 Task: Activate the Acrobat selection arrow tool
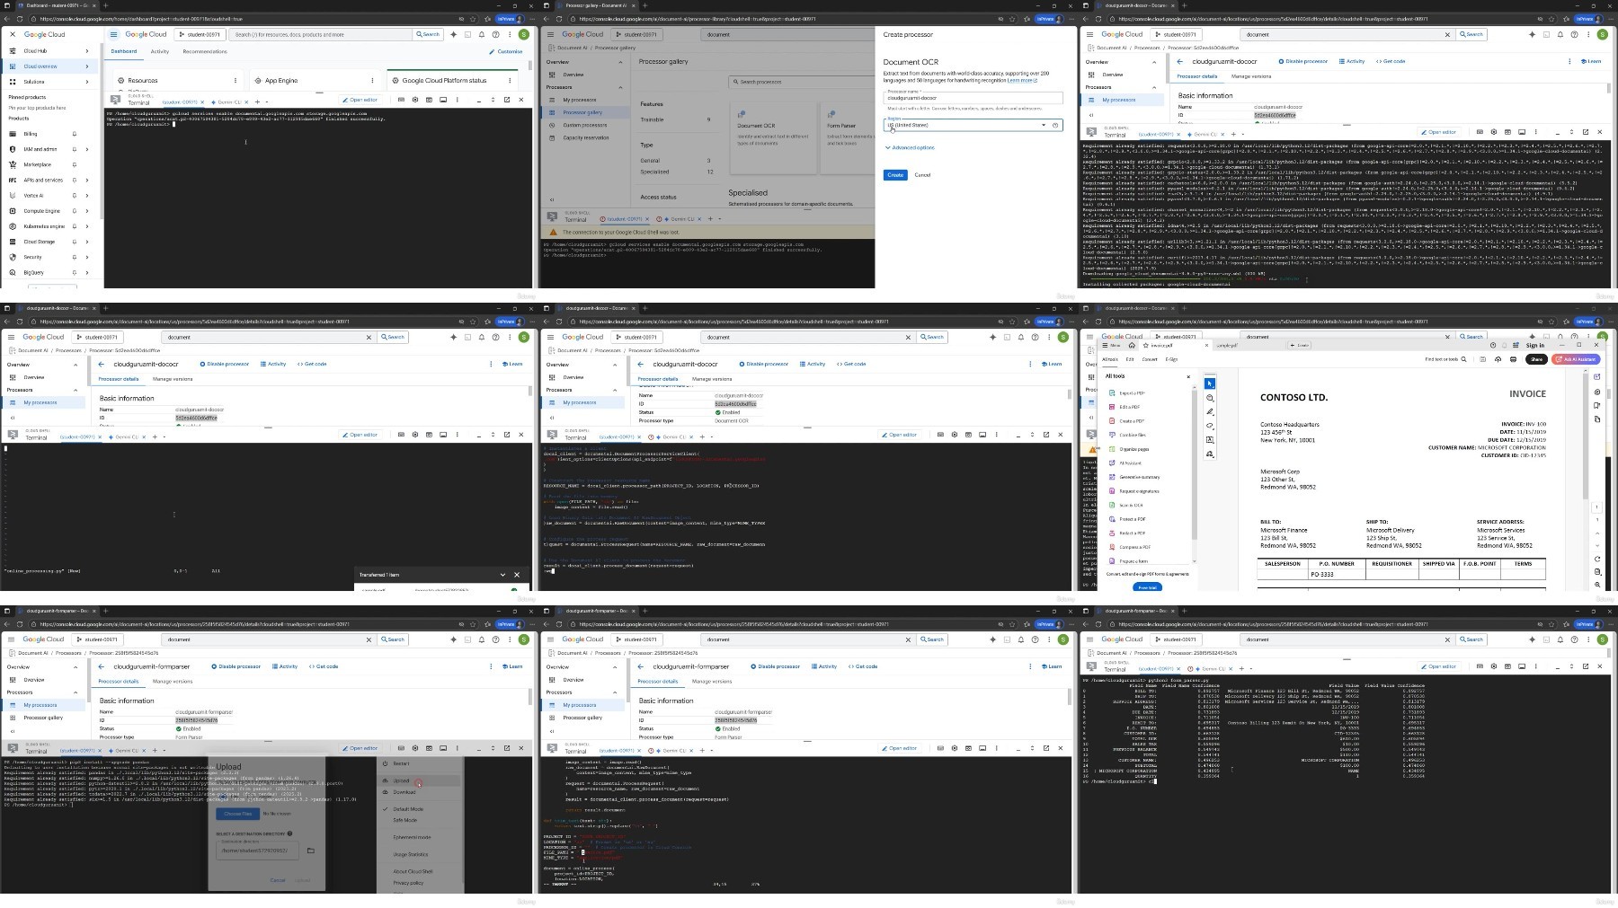click(x=1210, y=383)
